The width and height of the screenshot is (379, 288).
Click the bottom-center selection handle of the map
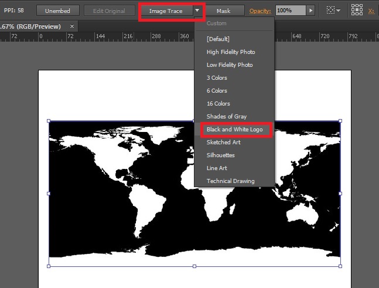point(194,266)
